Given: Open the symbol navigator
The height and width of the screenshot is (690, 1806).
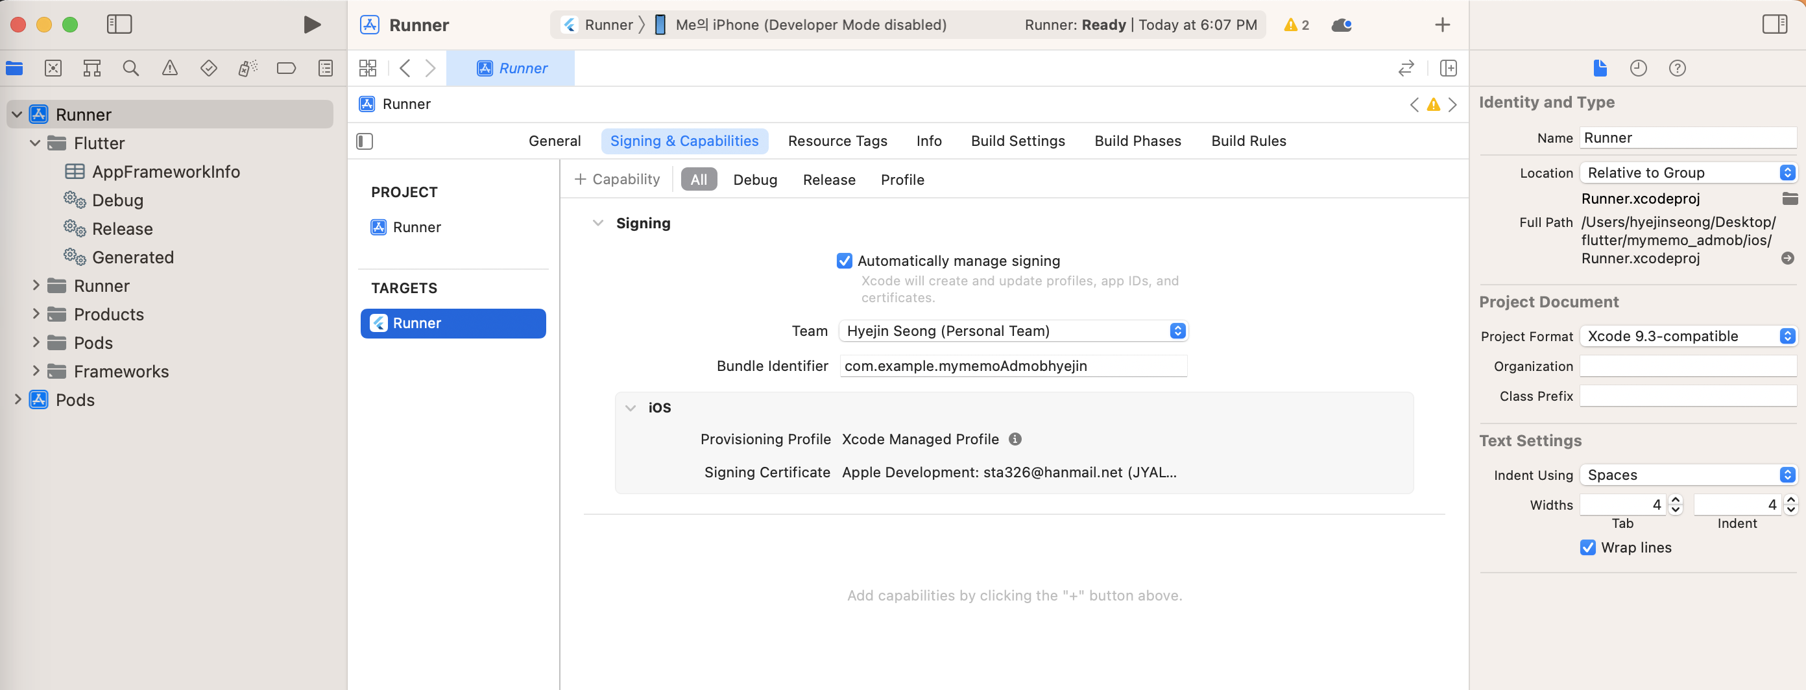Looking at the screenshot, I should (x=92, y=68).
